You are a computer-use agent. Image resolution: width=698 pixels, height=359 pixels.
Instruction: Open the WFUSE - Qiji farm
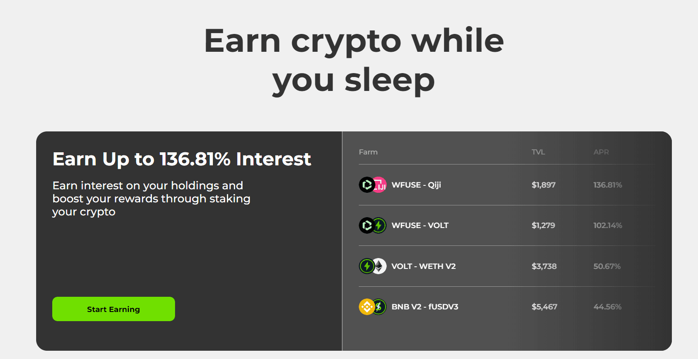pyautogui.click(x=416, y=185)
